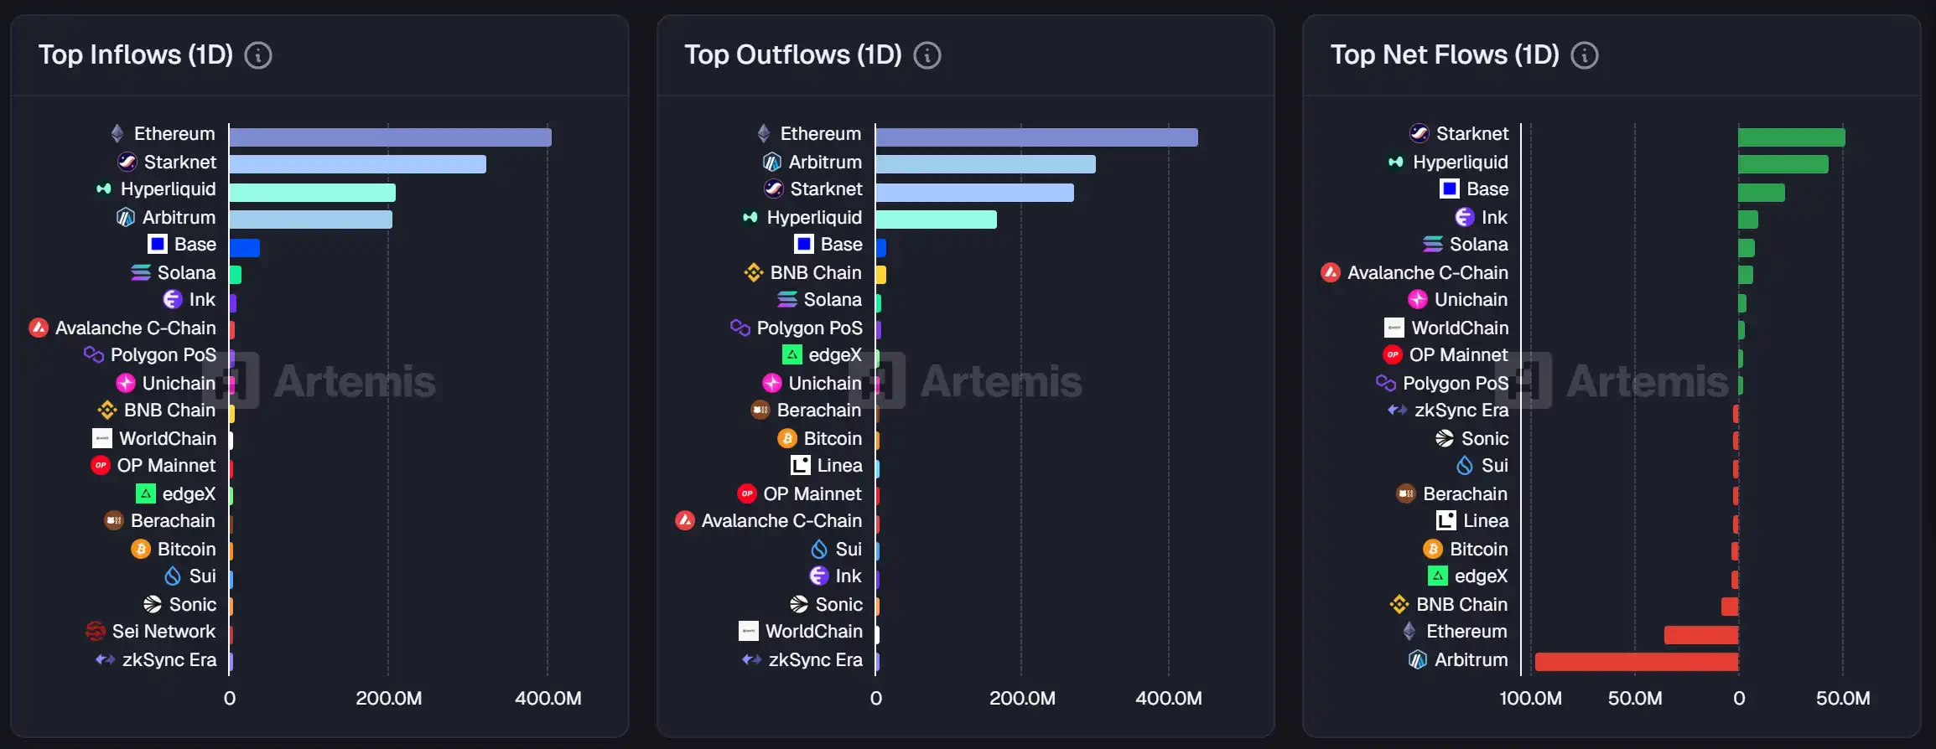The image size is (1936, 749).
Task: Click the Sei Network logo in the Top Inflows chart
Action: (96, 631)
